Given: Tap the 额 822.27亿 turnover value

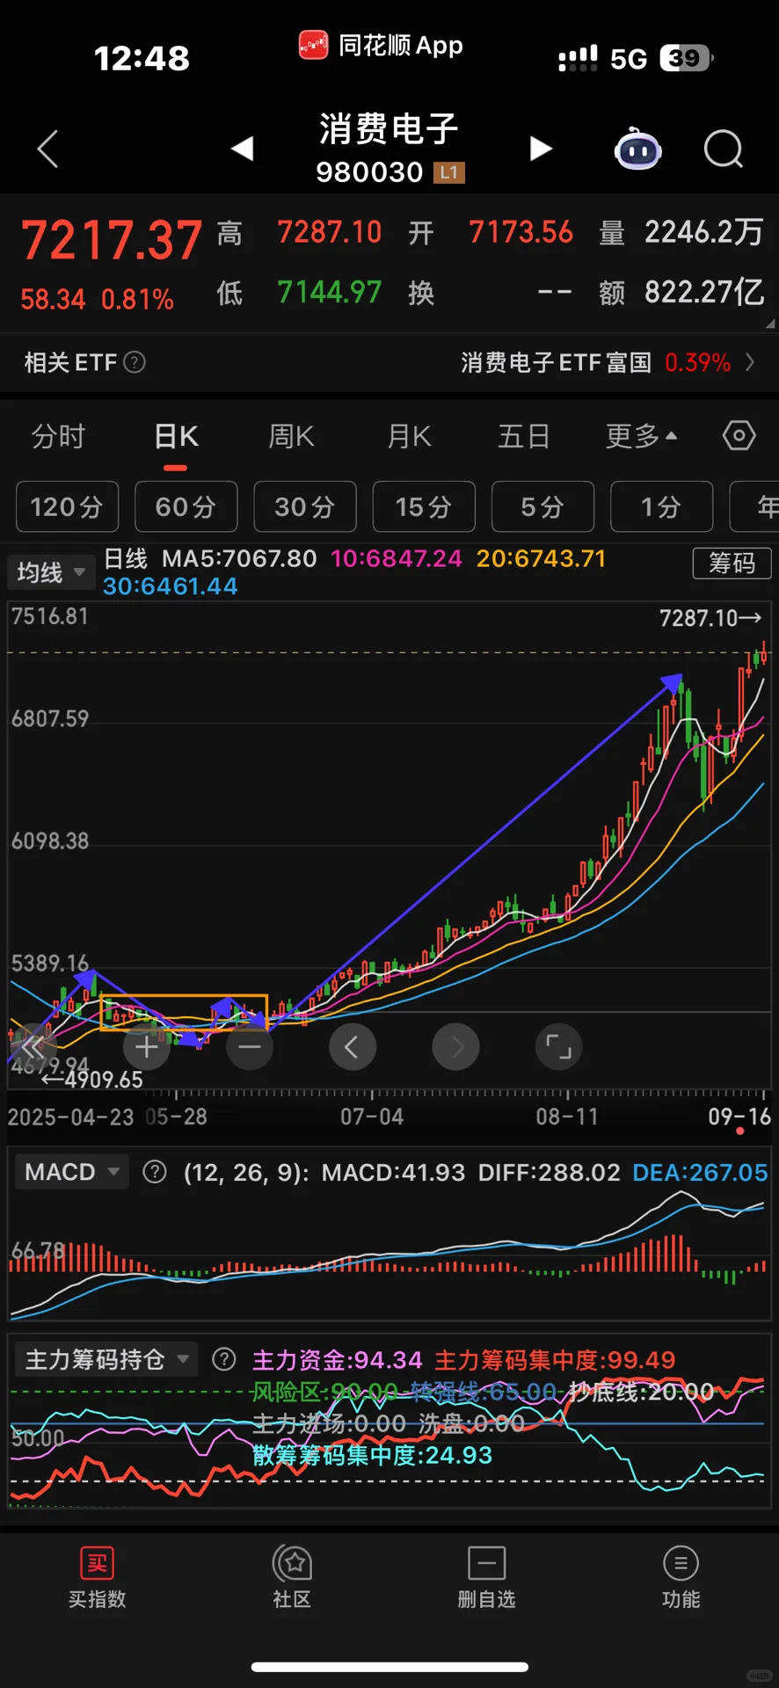Looking at the screenshot, I should [x=681, y=292].
